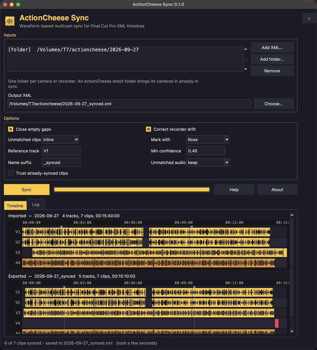Screen dimensions: 317x350
Task: Click the second V2 clip in Exported timeline
Action: coord(212,303)
